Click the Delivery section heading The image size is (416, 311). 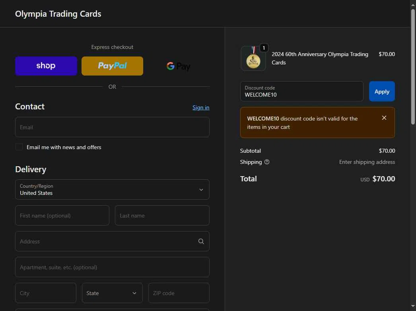[31, 169]
